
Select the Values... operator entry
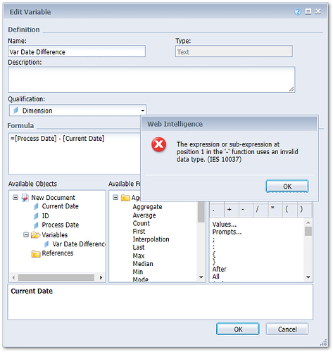coord(225,225)
